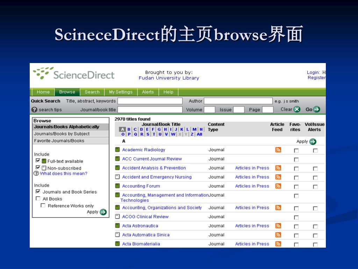
Task: Click the Issue input field
Action: (239, 110)
